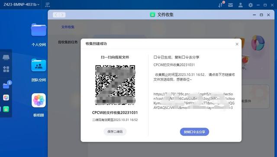
Task: Click the green 文件收集 title icon
Action: pos(152,15)
